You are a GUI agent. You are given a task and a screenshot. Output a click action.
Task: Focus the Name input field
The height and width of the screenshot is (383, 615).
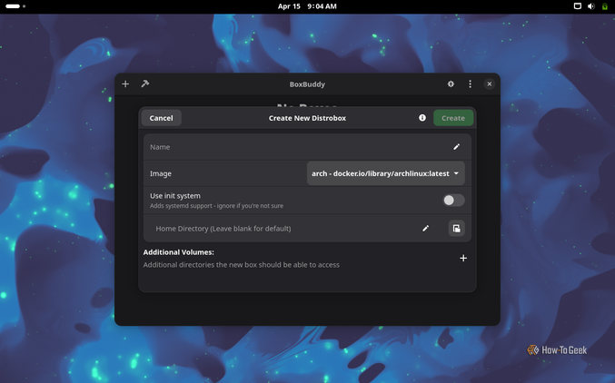(307, 147)
